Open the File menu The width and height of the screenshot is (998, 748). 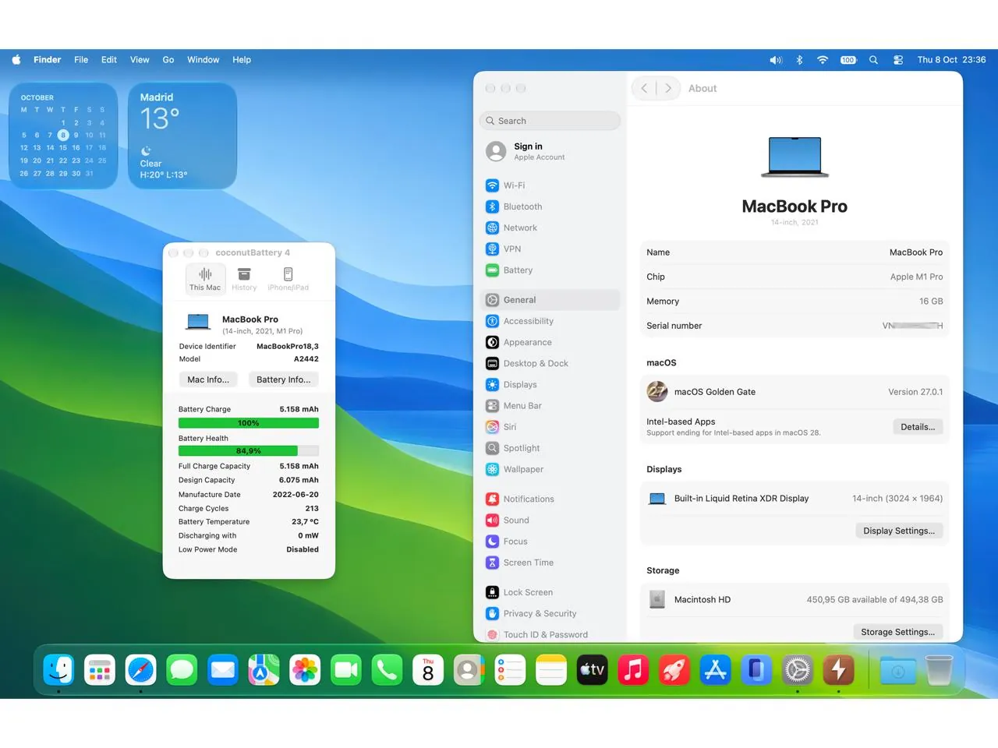coord(81,60)
